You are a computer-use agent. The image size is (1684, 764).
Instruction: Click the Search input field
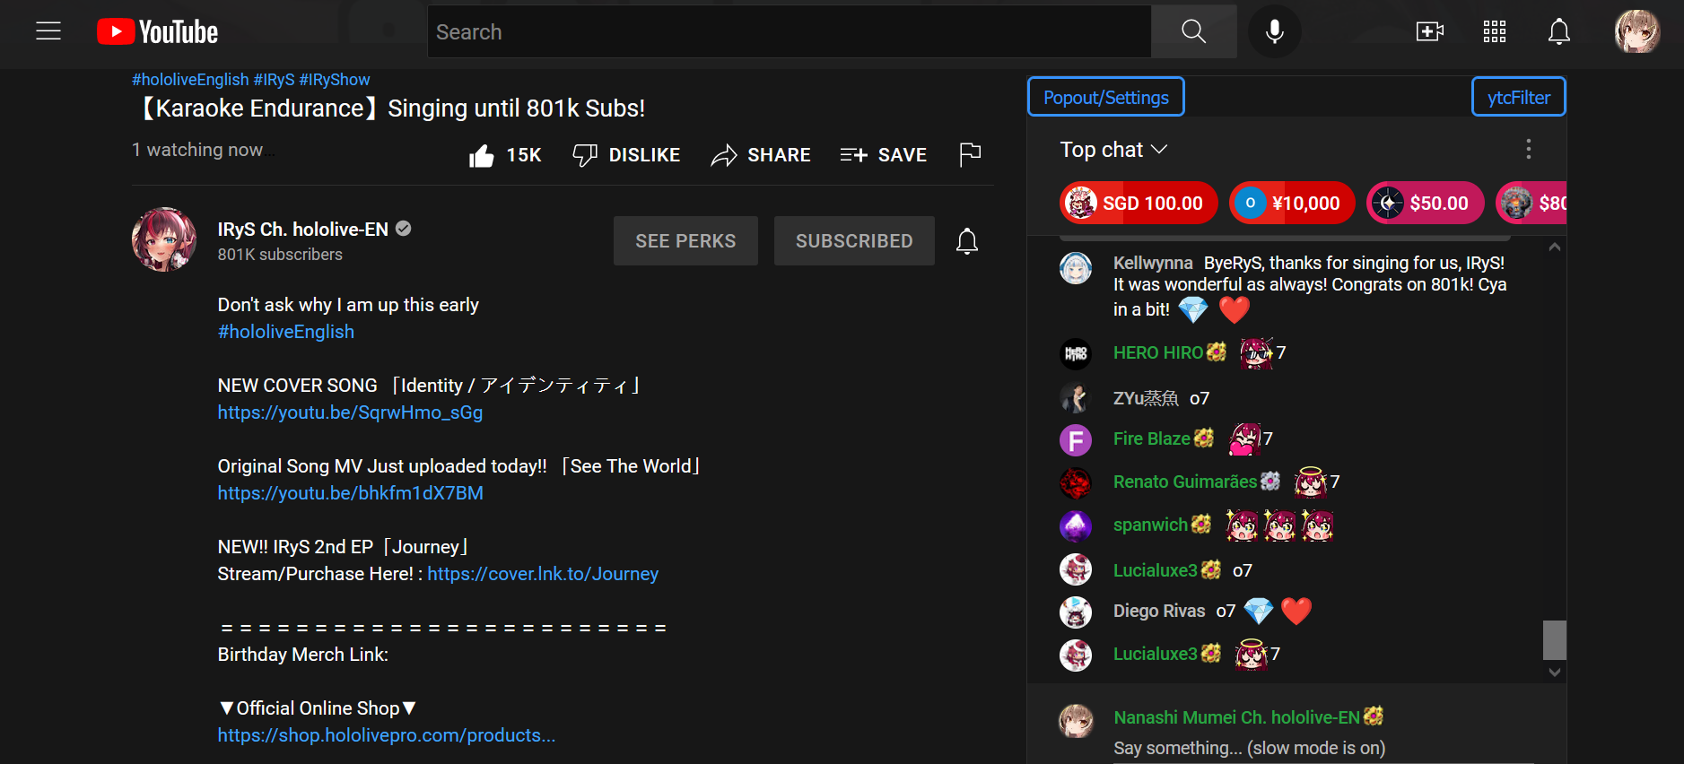[790, 31]
